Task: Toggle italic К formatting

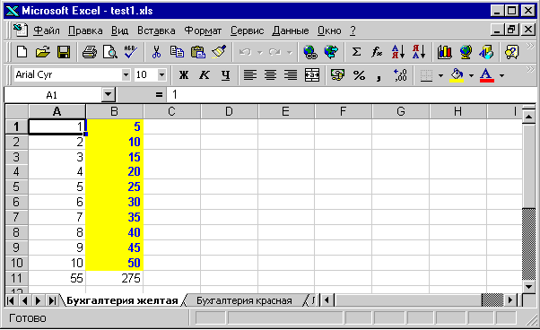Action: coord(205,74)
